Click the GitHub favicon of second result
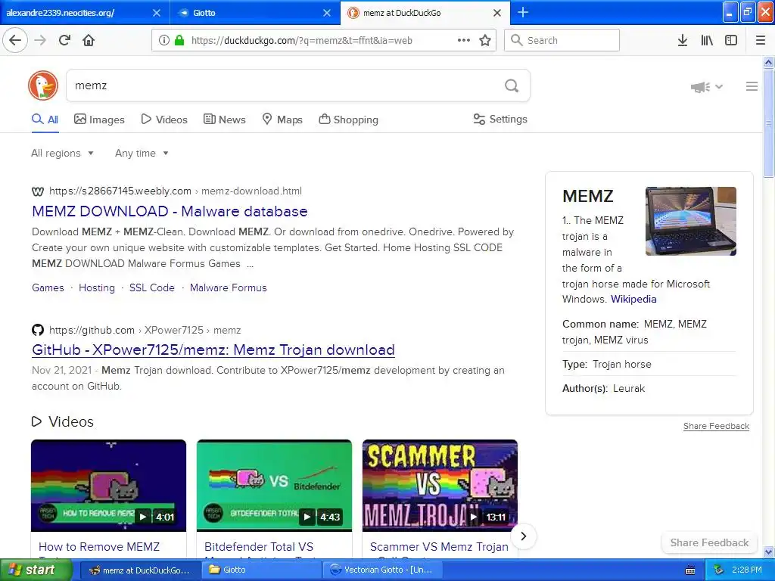Viewport: 775px width, 581px height. pyautogui.click(x=38, y=330)
